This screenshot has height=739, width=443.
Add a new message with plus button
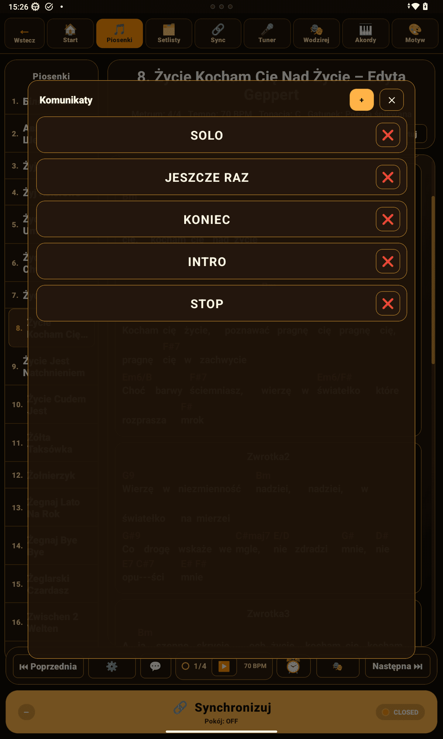tap(361, 100)
